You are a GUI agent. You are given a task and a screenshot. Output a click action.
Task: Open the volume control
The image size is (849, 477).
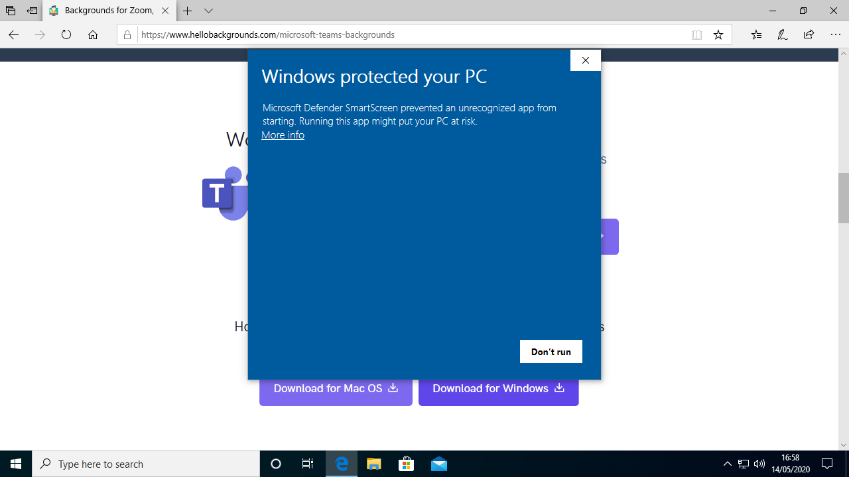[759, 464]
